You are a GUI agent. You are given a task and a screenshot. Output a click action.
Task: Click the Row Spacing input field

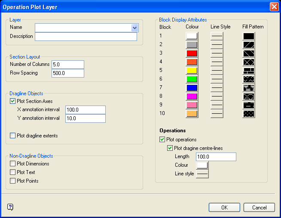click(x=67, y=73)
